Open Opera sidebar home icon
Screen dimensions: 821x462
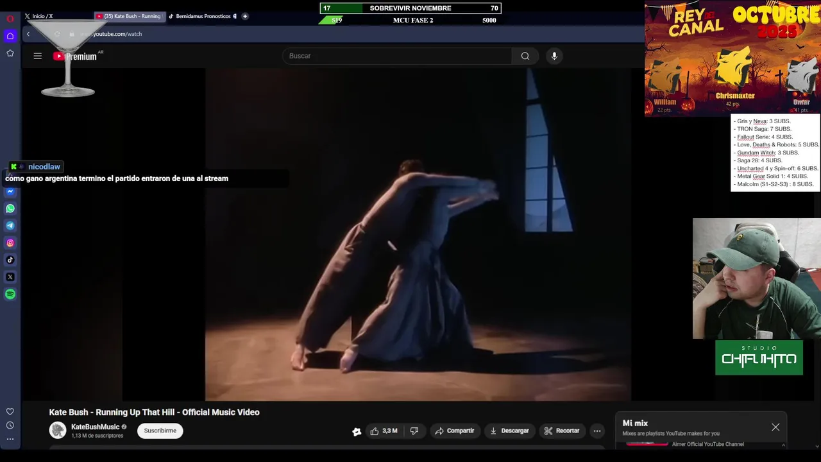10,36
